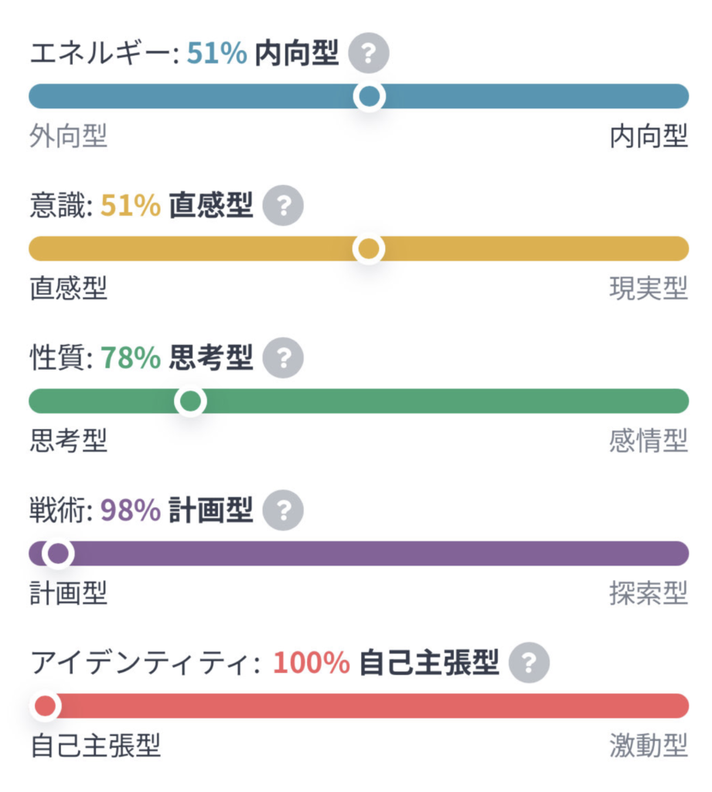Click the 100% 自己主張型 result text

tap(386, 663)
